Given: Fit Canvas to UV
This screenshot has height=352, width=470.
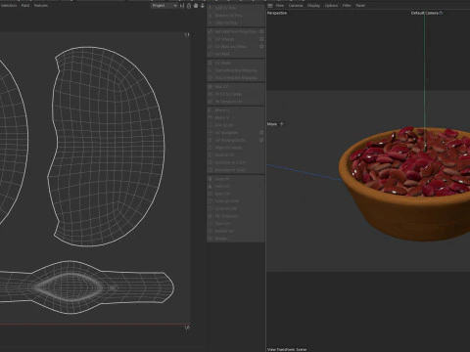Looking at the screenshot, I should [x=236, y=102].
